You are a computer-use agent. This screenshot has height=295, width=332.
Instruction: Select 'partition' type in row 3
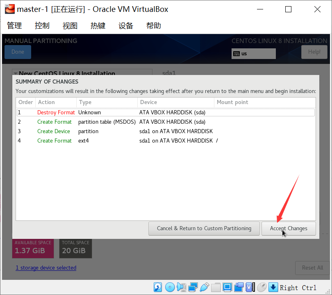point(88,132)
